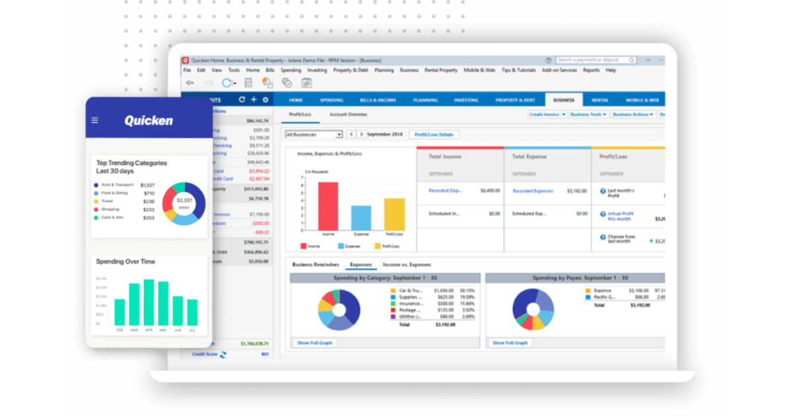
Task: Open the hamburger menu in the Quicken mobile app
Action: pos(94,120)
